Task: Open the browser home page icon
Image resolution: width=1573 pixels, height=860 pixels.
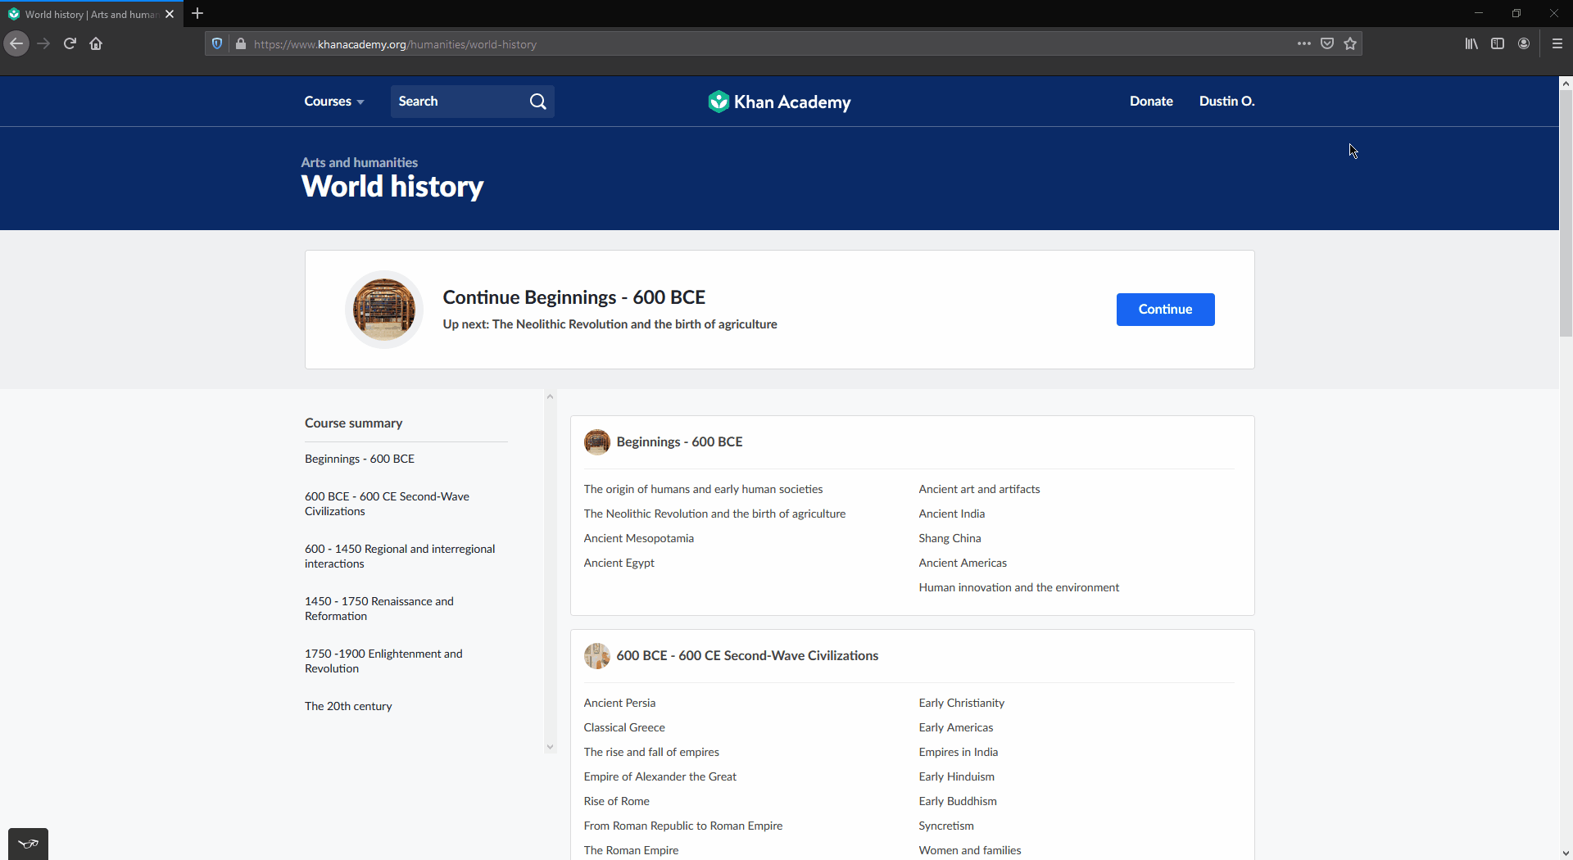Action: [96, 43]
